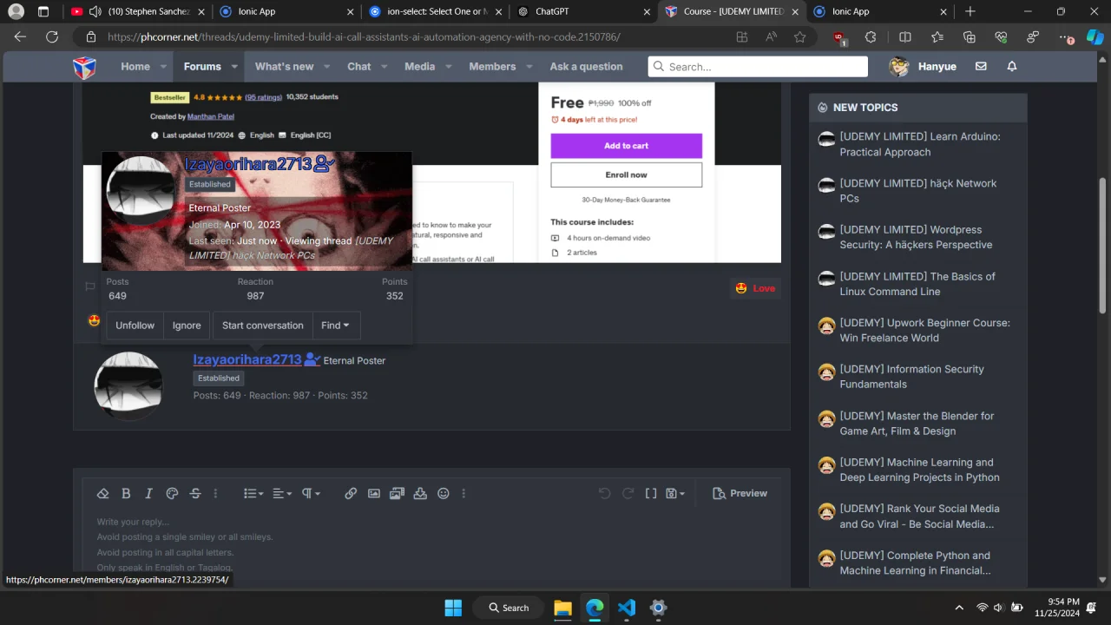
Task: Open alerts bell icon
Action: (x=1012, y=67)
